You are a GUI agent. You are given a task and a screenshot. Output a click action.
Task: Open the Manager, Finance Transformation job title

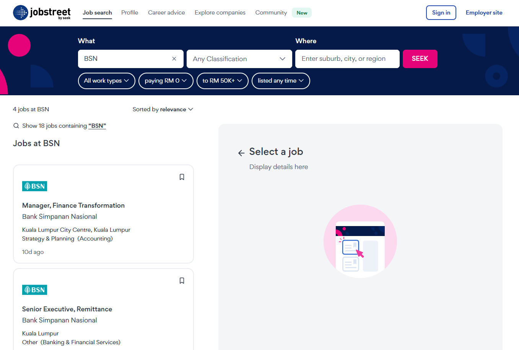coord(73,205)
